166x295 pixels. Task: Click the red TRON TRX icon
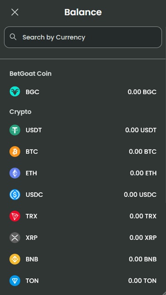tap(15, 216)
